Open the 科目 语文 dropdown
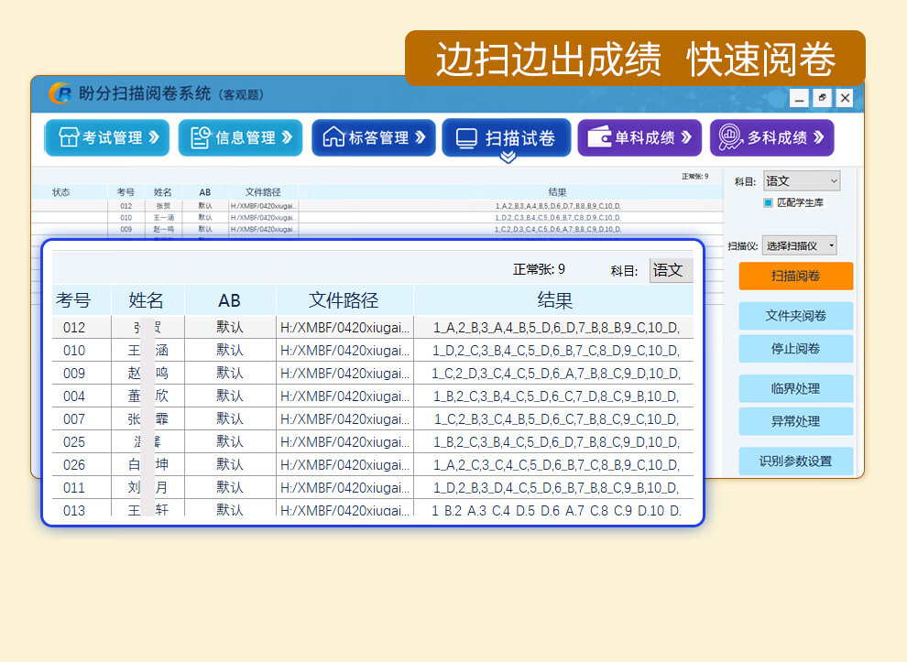Image resolution: width=907 pixels, height=662 pixels. [801, 181]
